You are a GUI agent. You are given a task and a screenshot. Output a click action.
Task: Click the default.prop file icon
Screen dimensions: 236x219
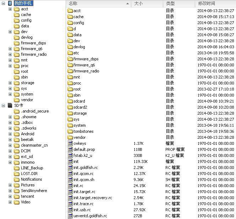coord(70,149)
